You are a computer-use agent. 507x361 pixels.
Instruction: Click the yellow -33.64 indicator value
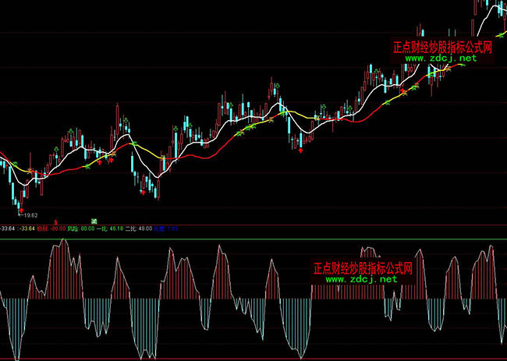(x=28, y=229)
